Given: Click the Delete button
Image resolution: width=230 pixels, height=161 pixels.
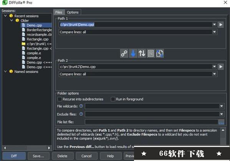Looking at the screenshot, I should [63, 156].
